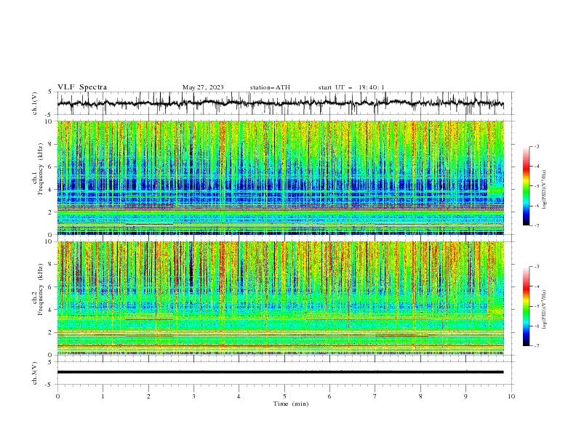Click the ch.1 spectrogram panel
The height and width of the screenshot is (445, 576).
281,177
